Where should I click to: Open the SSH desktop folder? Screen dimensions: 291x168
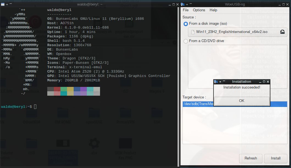(157, 113)
